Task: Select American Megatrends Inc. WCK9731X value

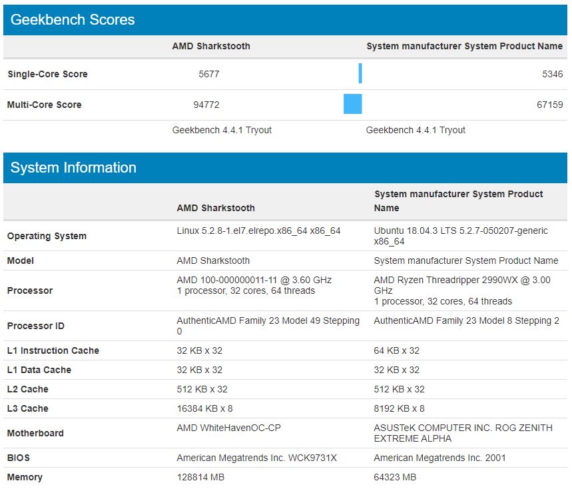Action: coord(257,458)
